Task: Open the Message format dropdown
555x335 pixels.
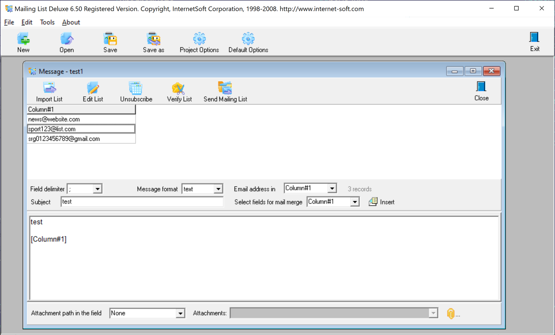Action: pos(218,189)
